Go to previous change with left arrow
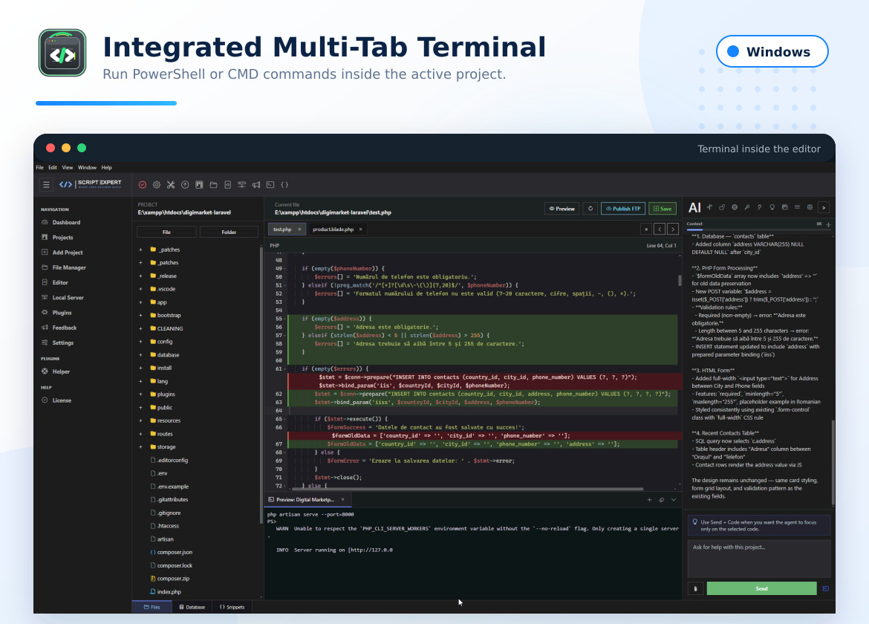The width and height of the screenshot is (869, 624). (x=660, y=229)
